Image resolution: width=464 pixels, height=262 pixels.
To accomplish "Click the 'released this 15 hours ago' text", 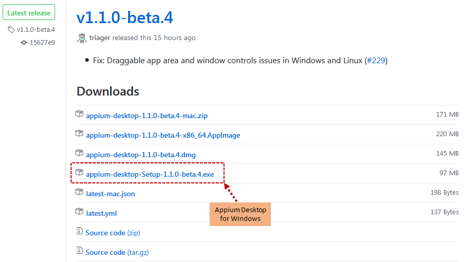I will [x=154, y=38].
